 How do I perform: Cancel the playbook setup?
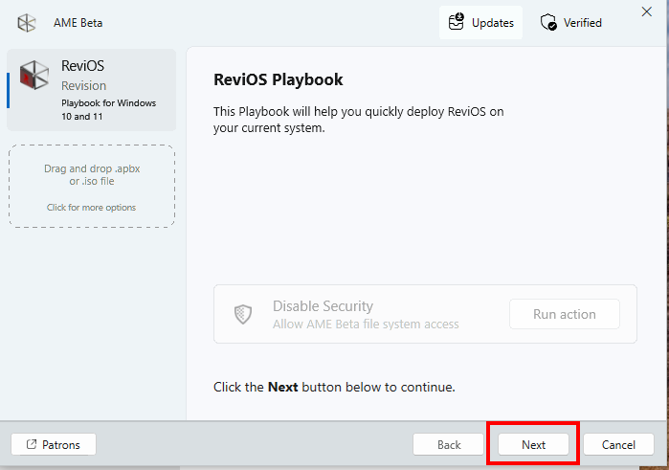[x=618, y=445]
